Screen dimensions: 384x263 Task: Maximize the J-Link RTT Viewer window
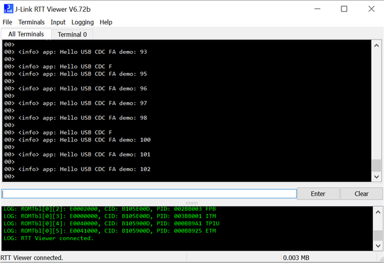(344, 9)
